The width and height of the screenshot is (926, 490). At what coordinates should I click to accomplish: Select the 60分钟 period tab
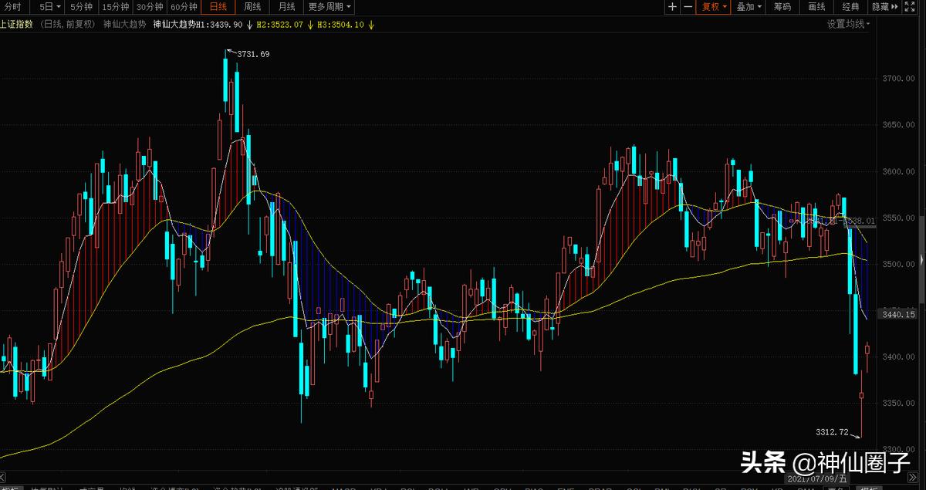pos(184,7)
